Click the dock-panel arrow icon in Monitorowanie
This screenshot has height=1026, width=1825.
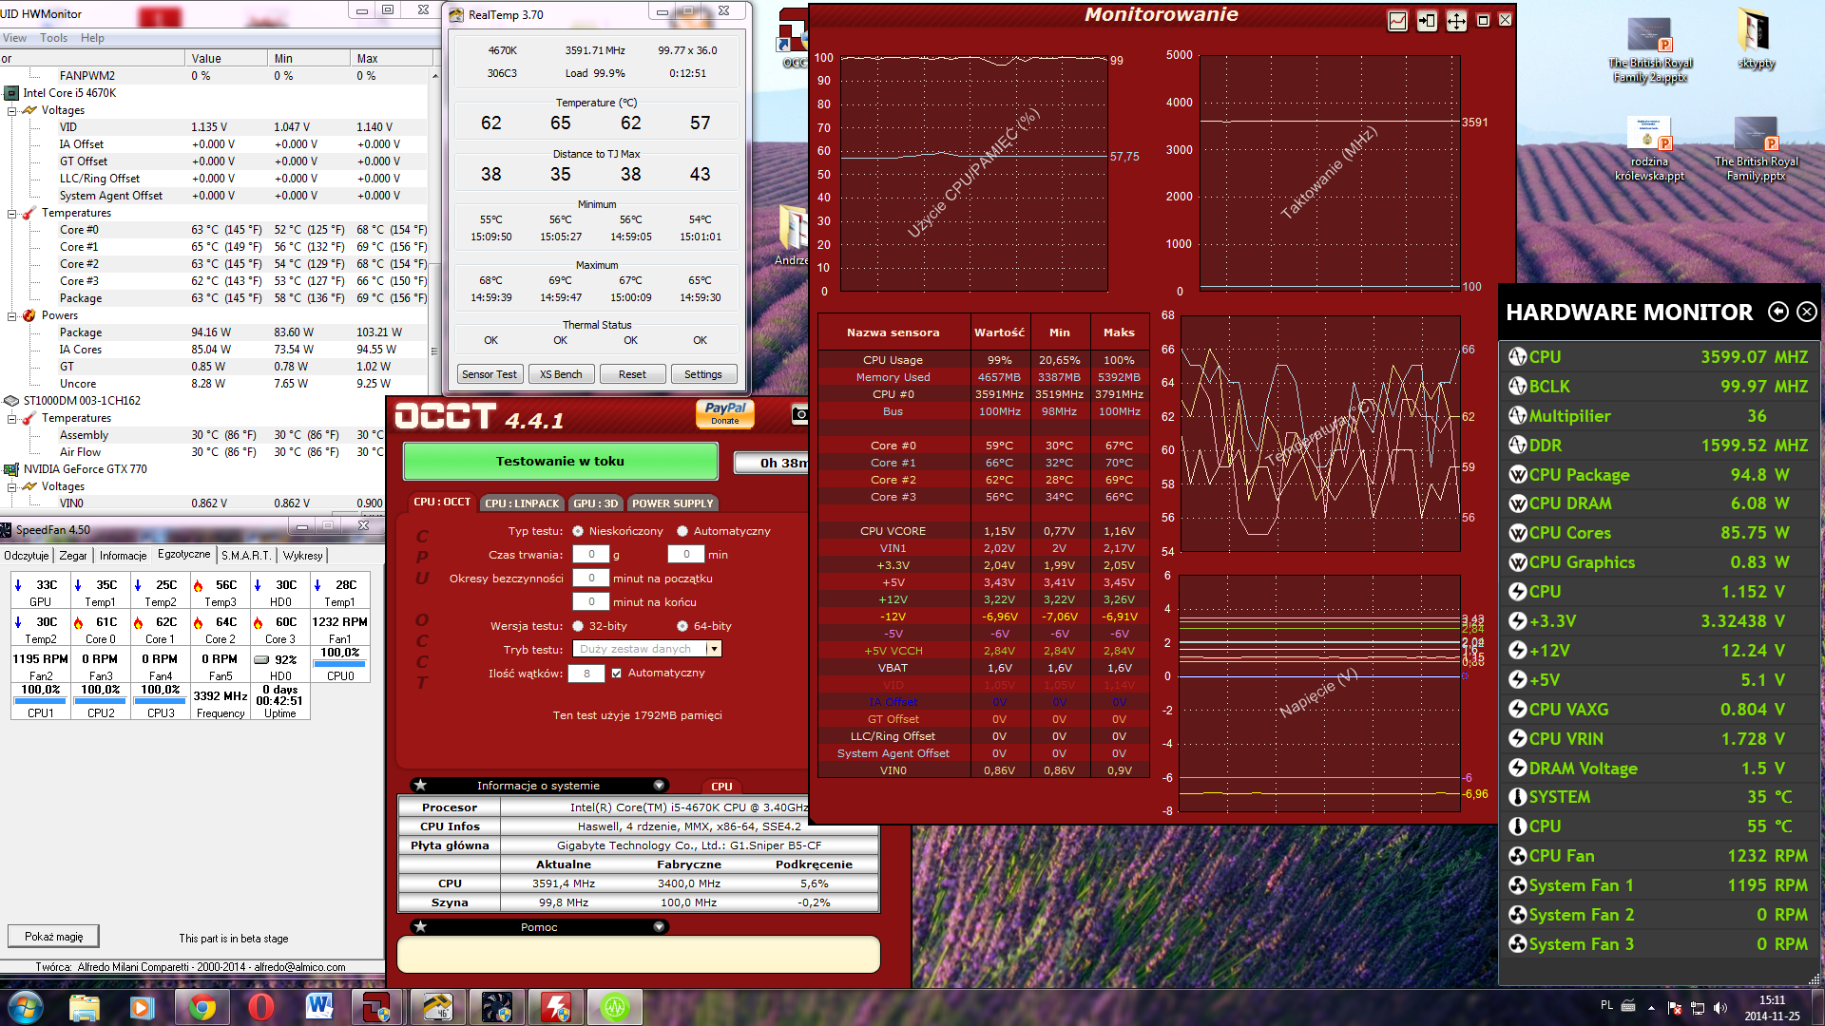click(x=1427, y=21)
